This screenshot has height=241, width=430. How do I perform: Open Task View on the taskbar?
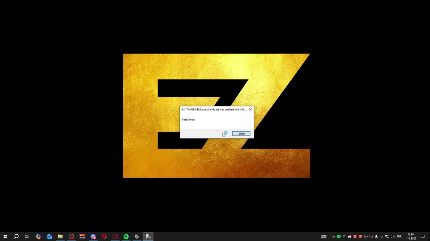[27, 237]
